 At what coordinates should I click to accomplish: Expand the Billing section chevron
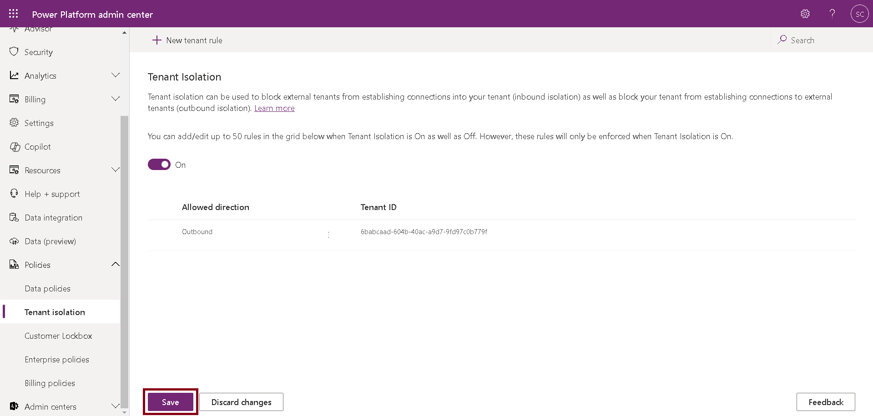[x=116, y=99]
